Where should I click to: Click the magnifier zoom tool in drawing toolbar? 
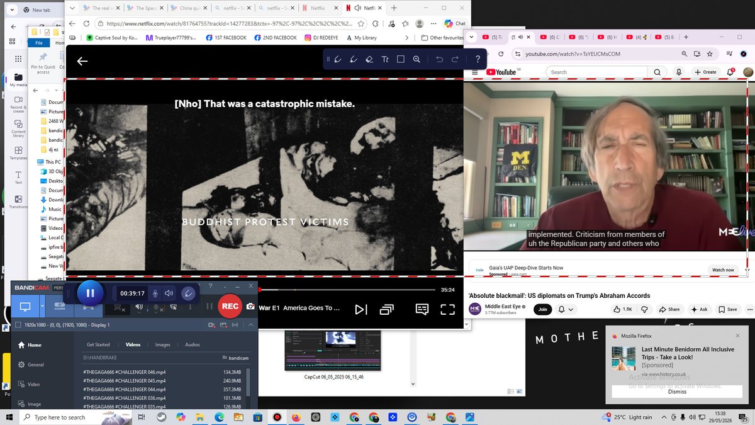click(417, 59)
